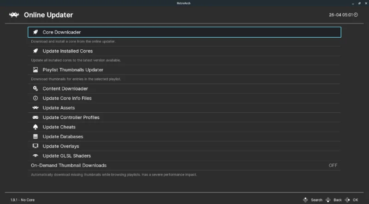Click the info icon beside Update Core Info Files
Screen dimensions: 369x204
tap(36, 98)
